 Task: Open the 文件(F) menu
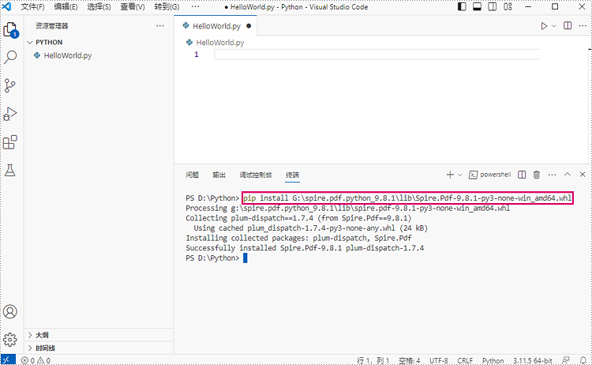pos(32,7)
